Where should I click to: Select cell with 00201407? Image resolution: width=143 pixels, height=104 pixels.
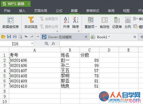point(35,70)
